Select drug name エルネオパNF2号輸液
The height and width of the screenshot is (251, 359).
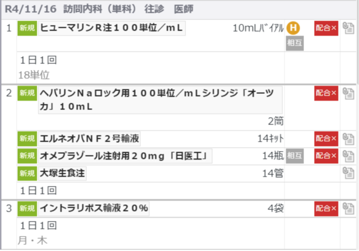coord(89,139)
